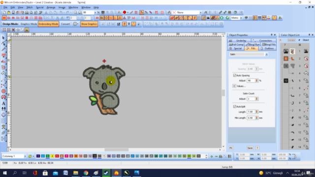Click the color palette scroll arrows
The width and height of the screenshot is (315, 177).
point(206,156)
